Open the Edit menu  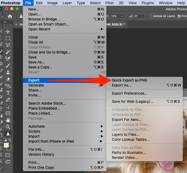coord(39,3)
